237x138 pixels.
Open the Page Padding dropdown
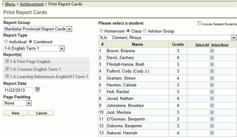[29, 103]
